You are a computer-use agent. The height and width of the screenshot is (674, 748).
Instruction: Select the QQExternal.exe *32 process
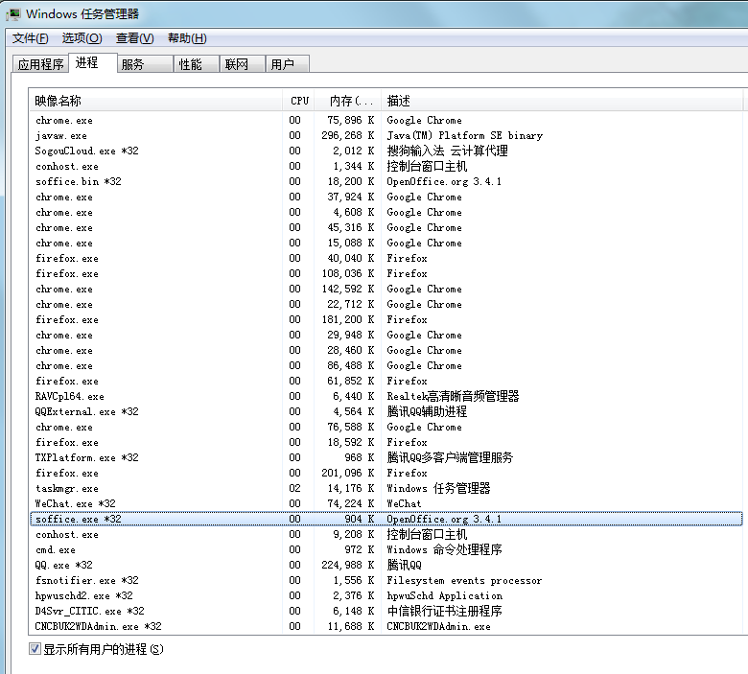(x=386, y=411)
